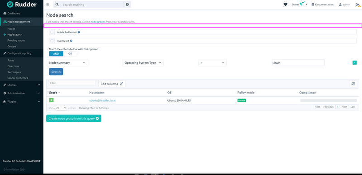Select the OR operand

(70, 54)
